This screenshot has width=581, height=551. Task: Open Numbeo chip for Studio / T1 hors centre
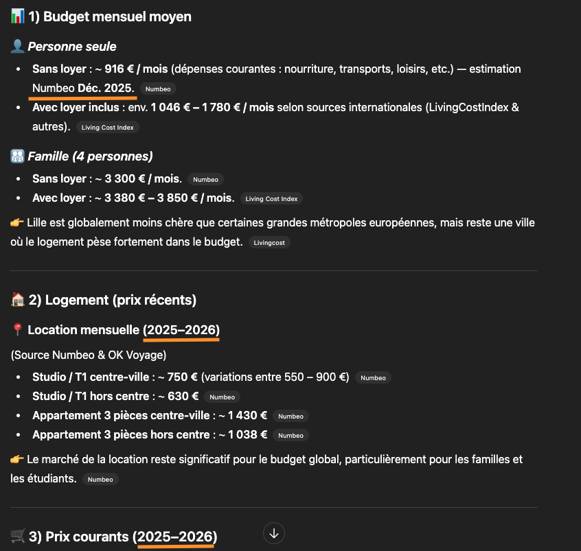tap(222, 397)
